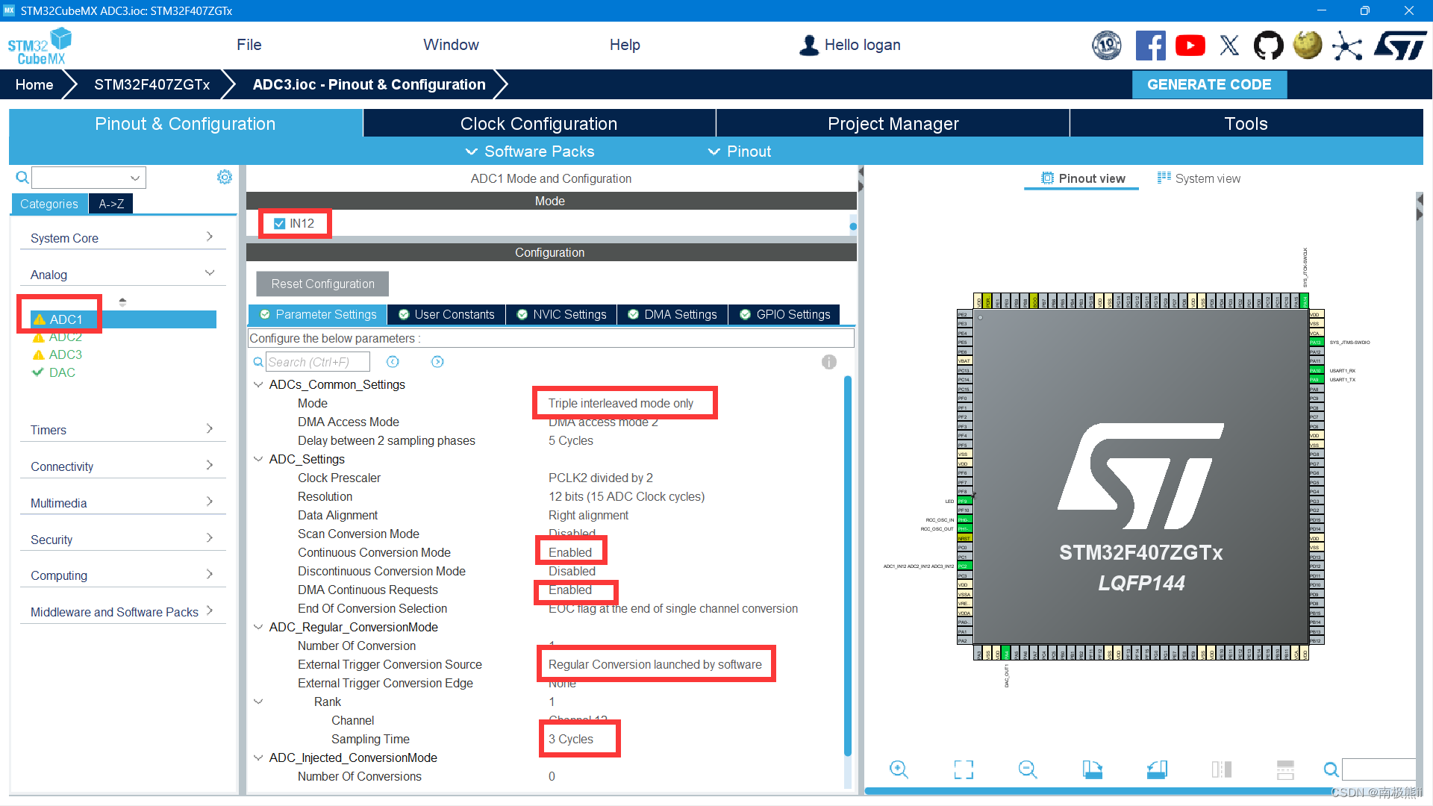Zoom into the pinout view

[899, 769]
